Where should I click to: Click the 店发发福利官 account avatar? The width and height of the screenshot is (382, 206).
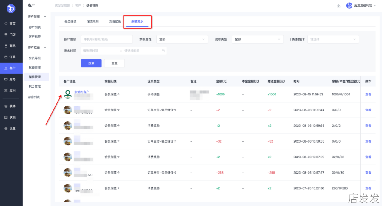(349, 6)
